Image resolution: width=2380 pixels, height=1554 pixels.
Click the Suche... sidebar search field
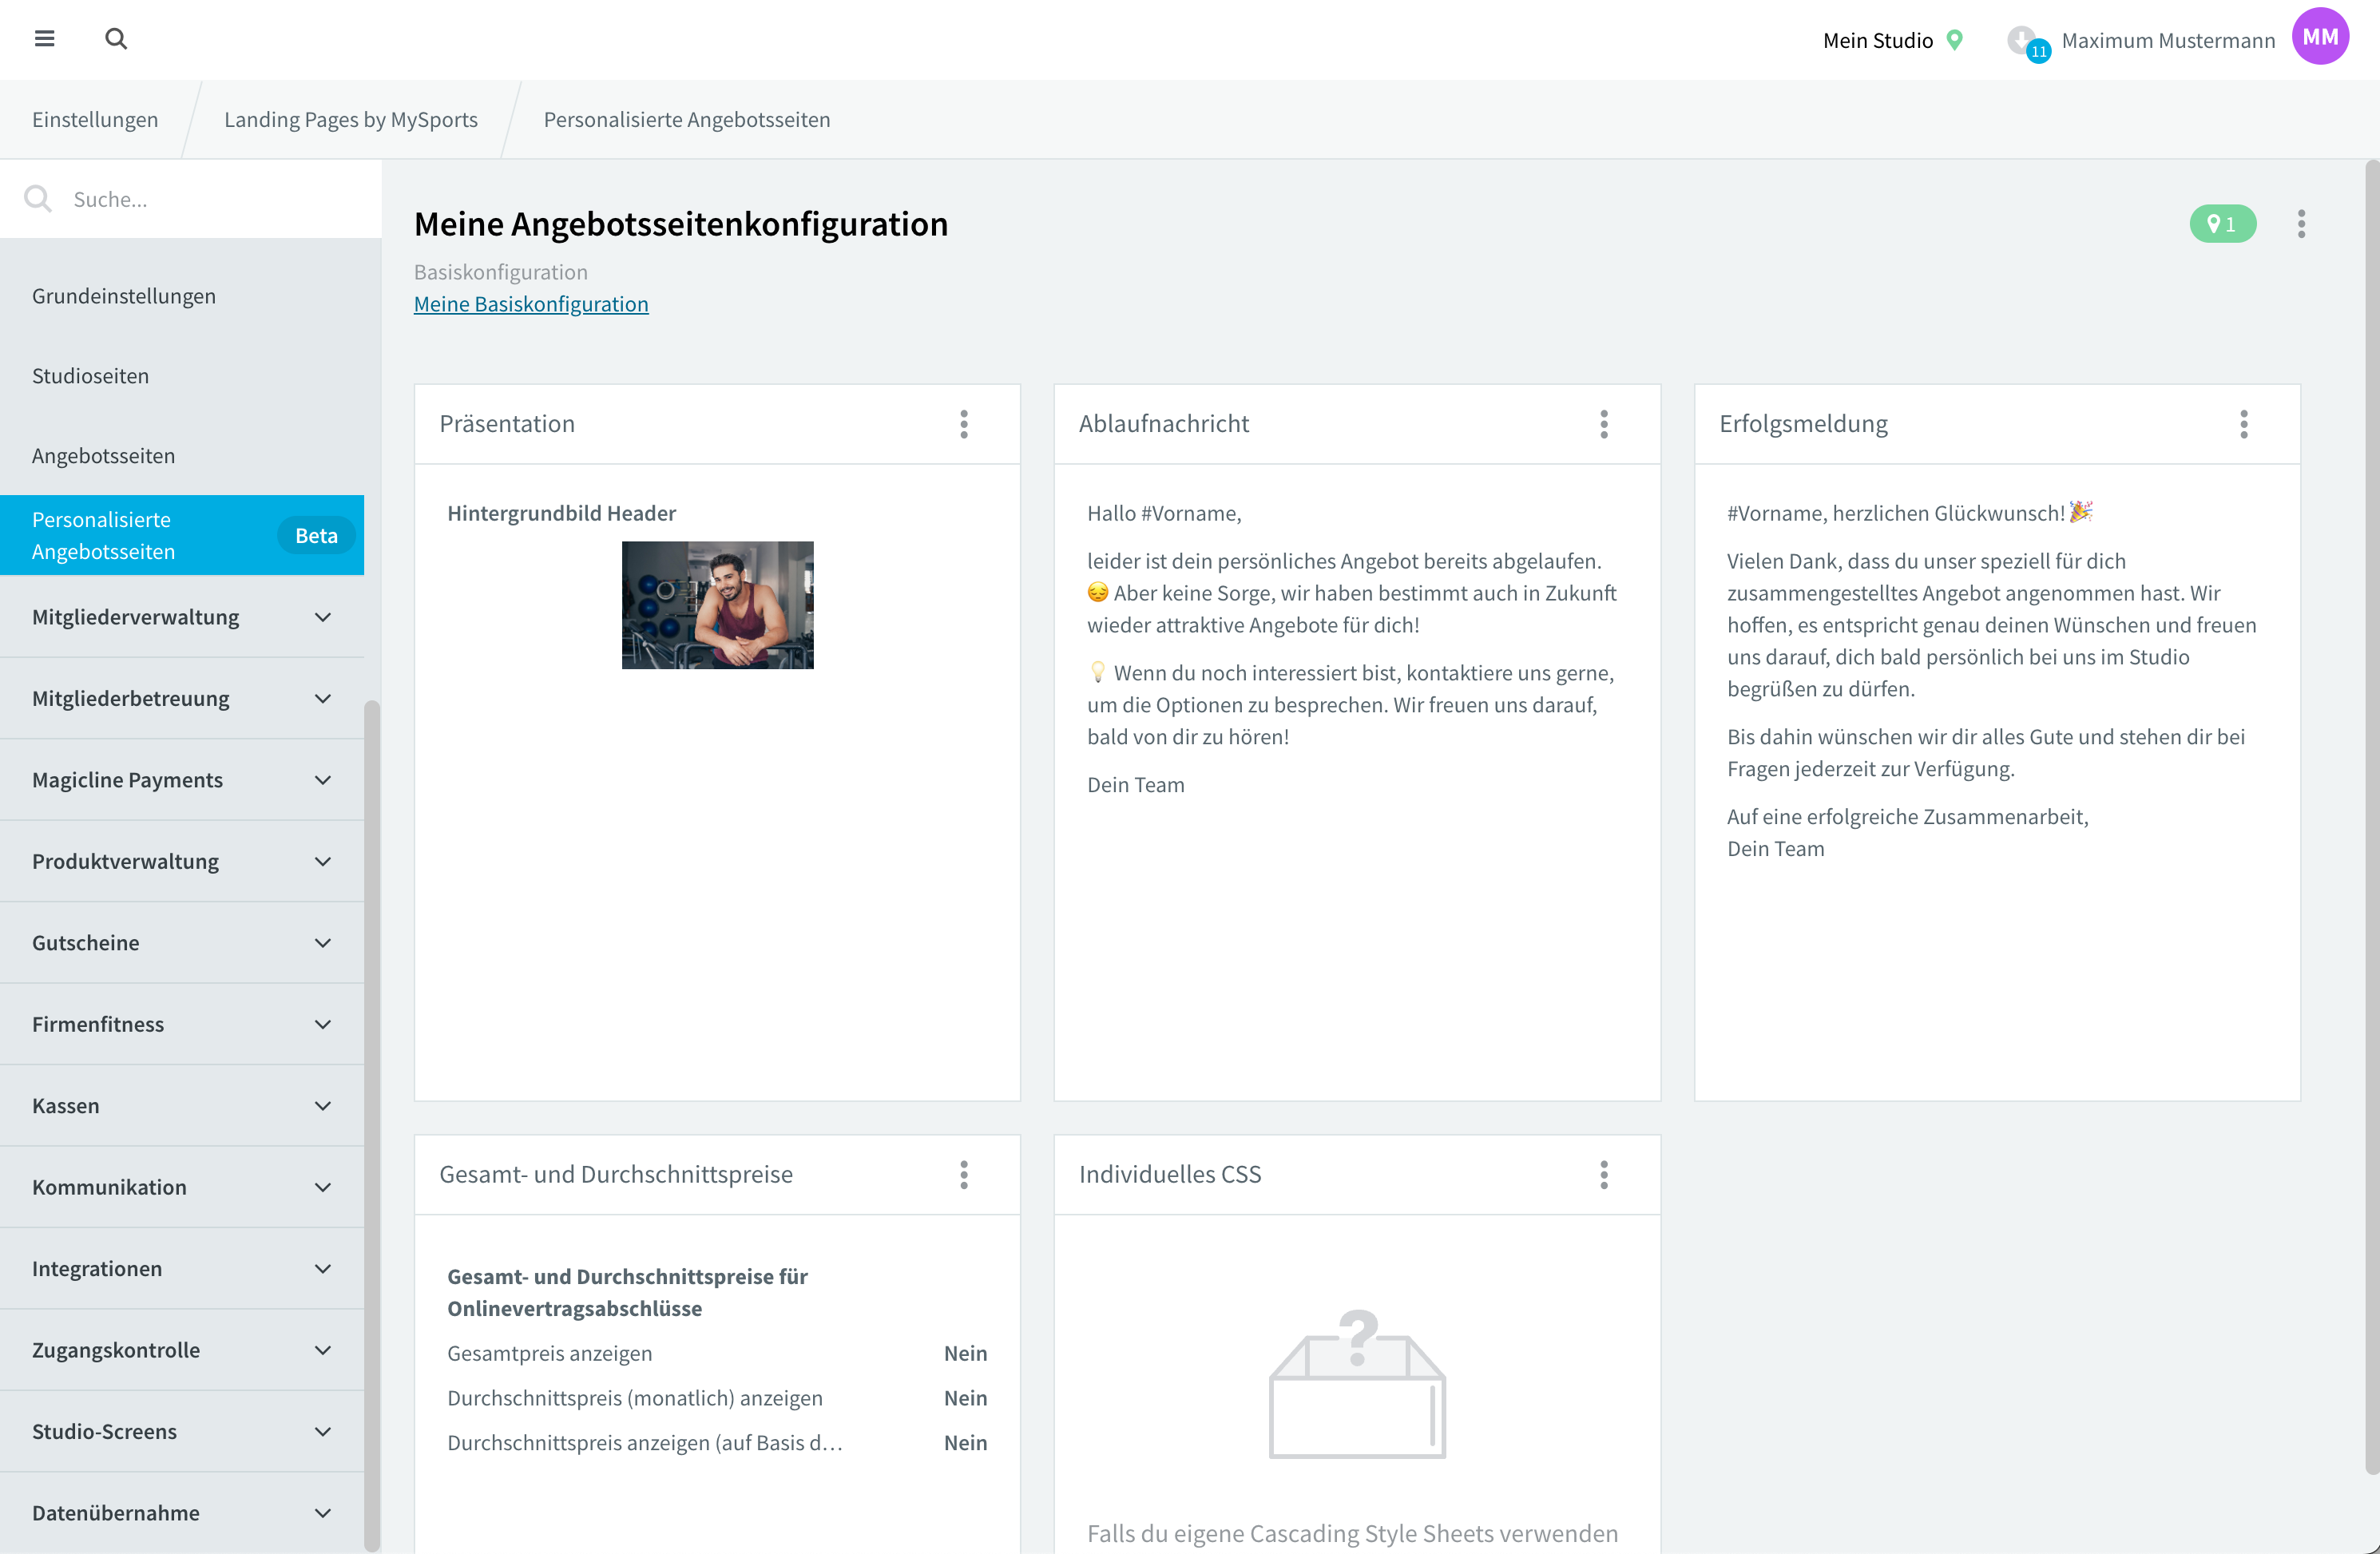coord(191,199)
